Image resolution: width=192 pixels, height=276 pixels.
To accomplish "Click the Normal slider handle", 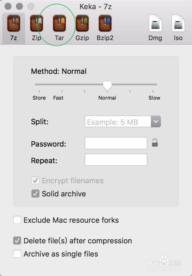I will click(107, 86).
